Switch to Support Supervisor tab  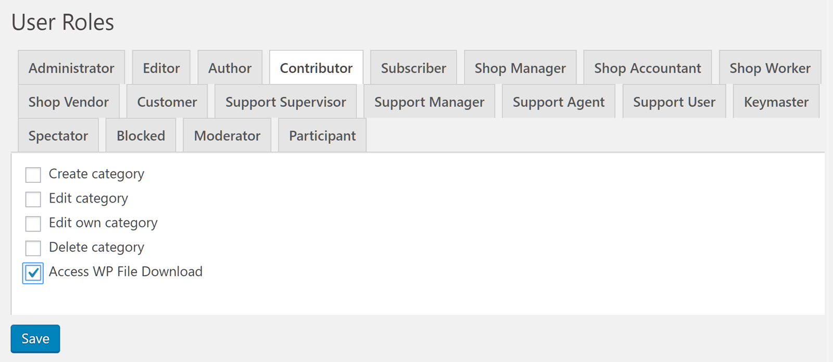286,102
